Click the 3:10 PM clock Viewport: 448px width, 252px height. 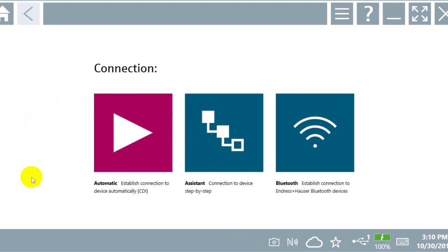click(x=434, y=237)
